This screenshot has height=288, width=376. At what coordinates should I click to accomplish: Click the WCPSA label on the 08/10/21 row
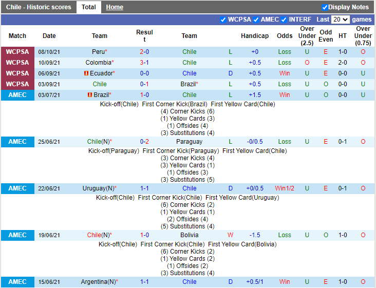(x=17, y=52)
